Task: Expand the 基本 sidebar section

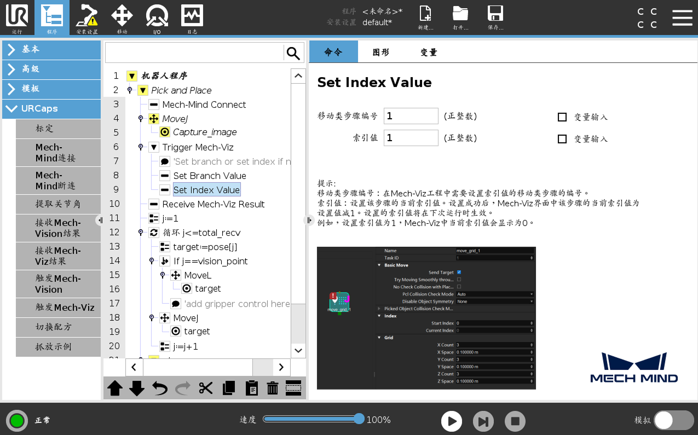Action: pos(51,50)
